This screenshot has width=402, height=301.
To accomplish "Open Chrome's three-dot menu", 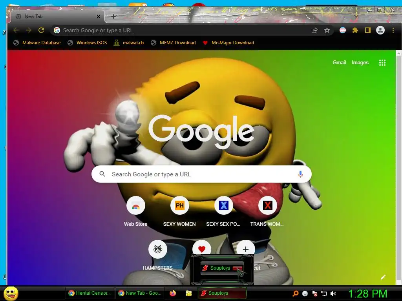I will 393,31.
